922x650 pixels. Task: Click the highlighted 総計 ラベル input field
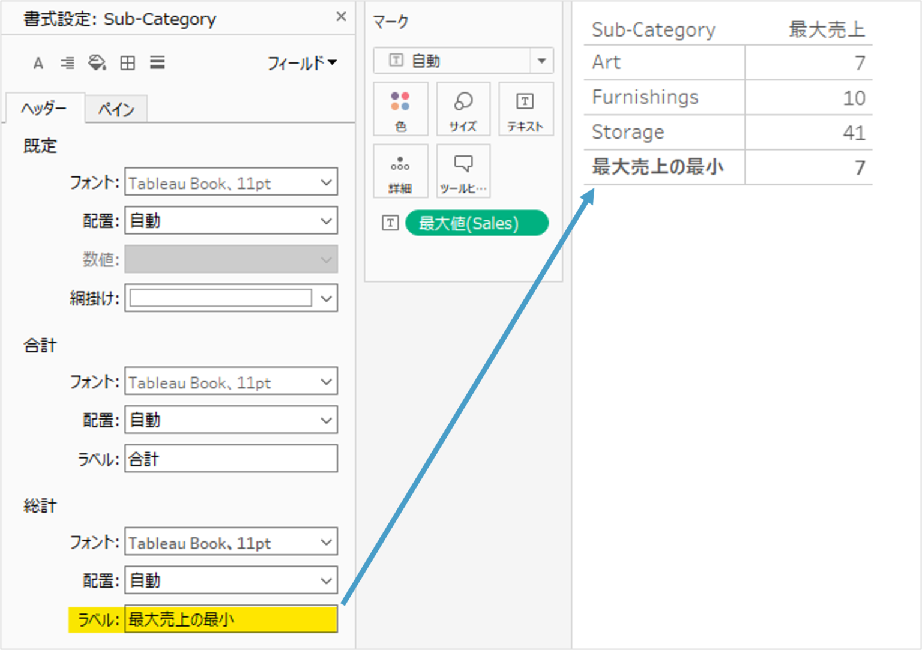[x=231, y=619]
